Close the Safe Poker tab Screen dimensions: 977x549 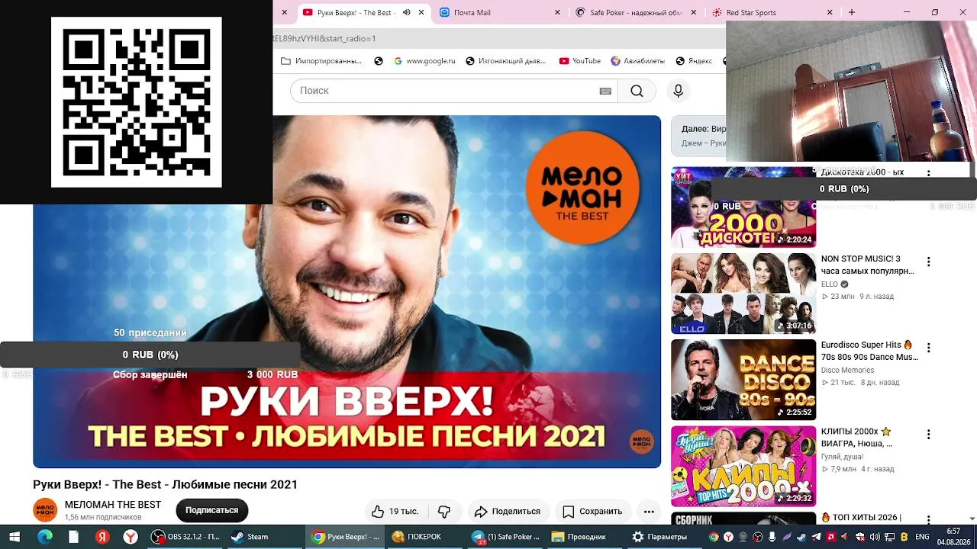[x=694, y=12]
